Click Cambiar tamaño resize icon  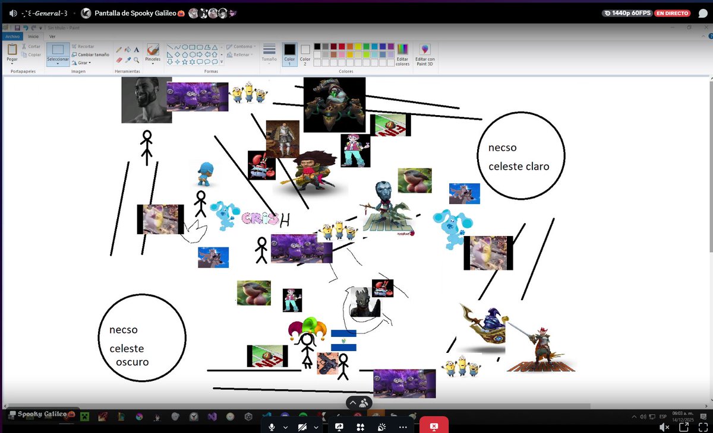point(74,55)
